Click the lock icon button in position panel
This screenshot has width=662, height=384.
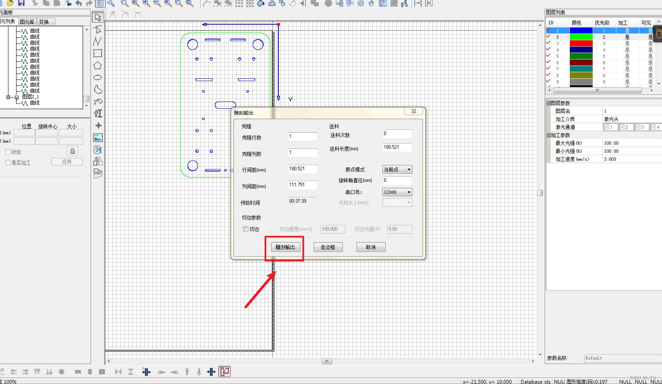[72, 151]
